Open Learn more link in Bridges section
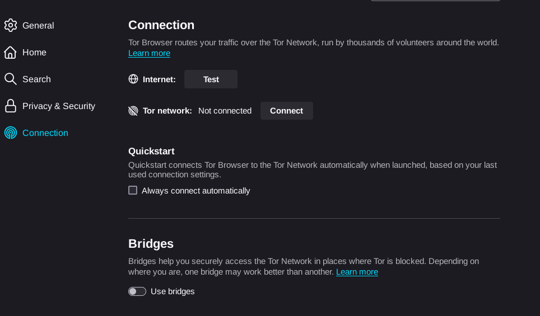Screen dimensions: 540x316 point(357,272)
